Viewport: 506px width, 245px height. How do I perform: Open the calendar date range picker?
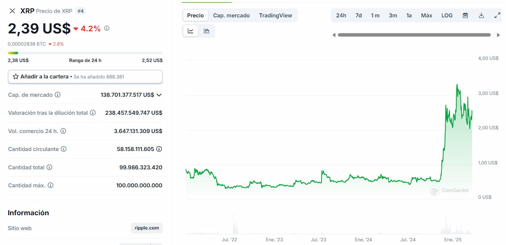click(x=466, y=16)
